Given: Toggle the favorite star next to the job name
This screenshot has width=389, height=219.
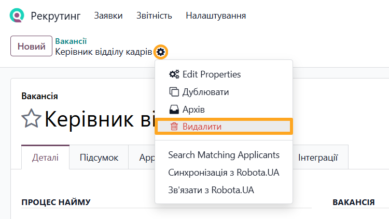Looking at the screenshot, I should (x=31, y=119).
